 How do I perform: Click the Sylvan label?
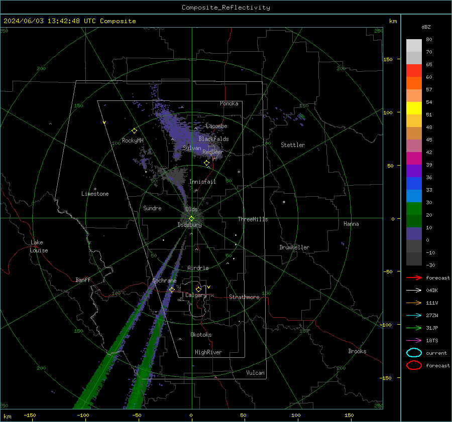[x=192, y=149]
